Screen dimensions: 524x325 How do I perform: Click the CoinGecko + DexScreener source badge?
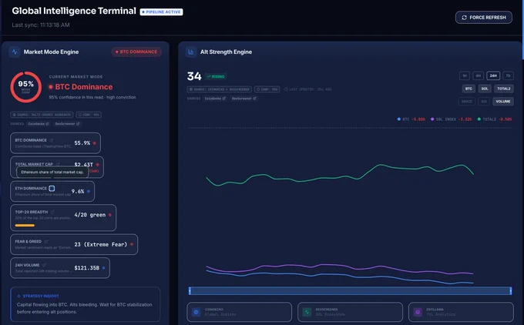pos(219,89)
